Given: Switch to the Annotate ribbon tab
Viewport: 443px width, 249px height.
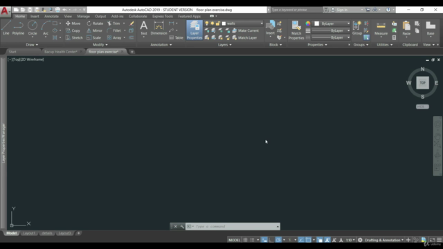Looking at the screenshot, I should [51, 17].
